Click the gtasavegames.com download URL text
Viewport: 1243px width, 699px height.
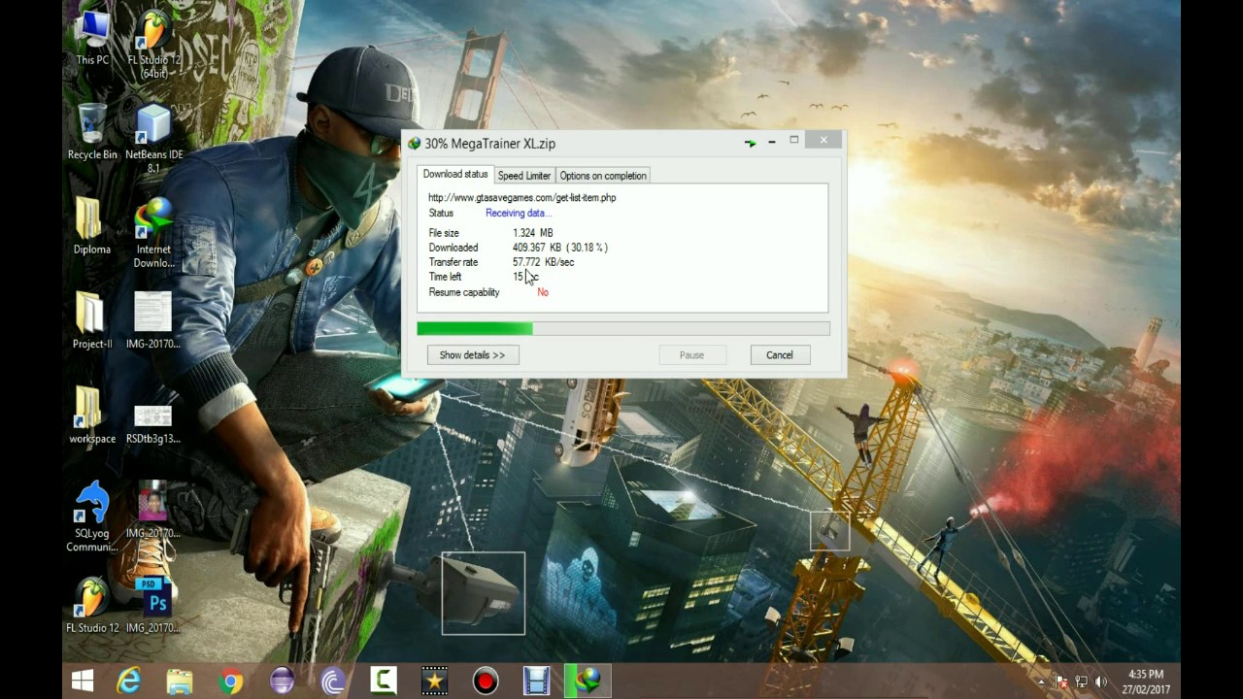pos(522,198)
